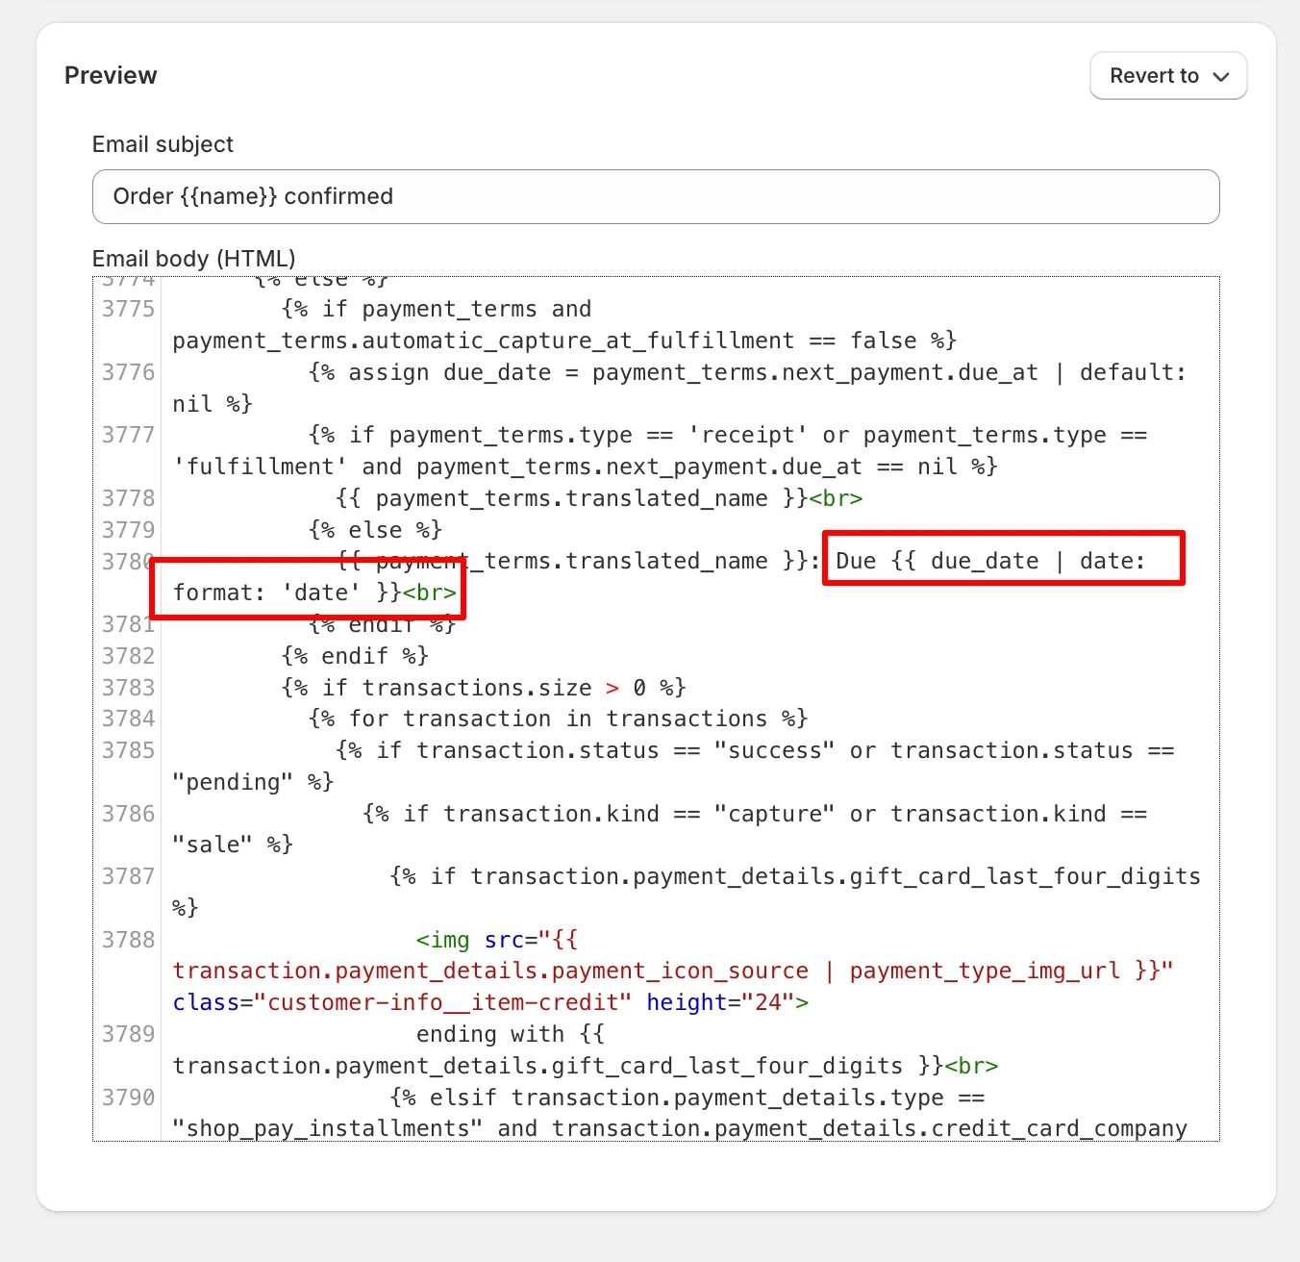The height and width of the screenshot is (1262, 1300).
Task: Click line number 3776 in the gutter
Action: (x=129, y=372)
